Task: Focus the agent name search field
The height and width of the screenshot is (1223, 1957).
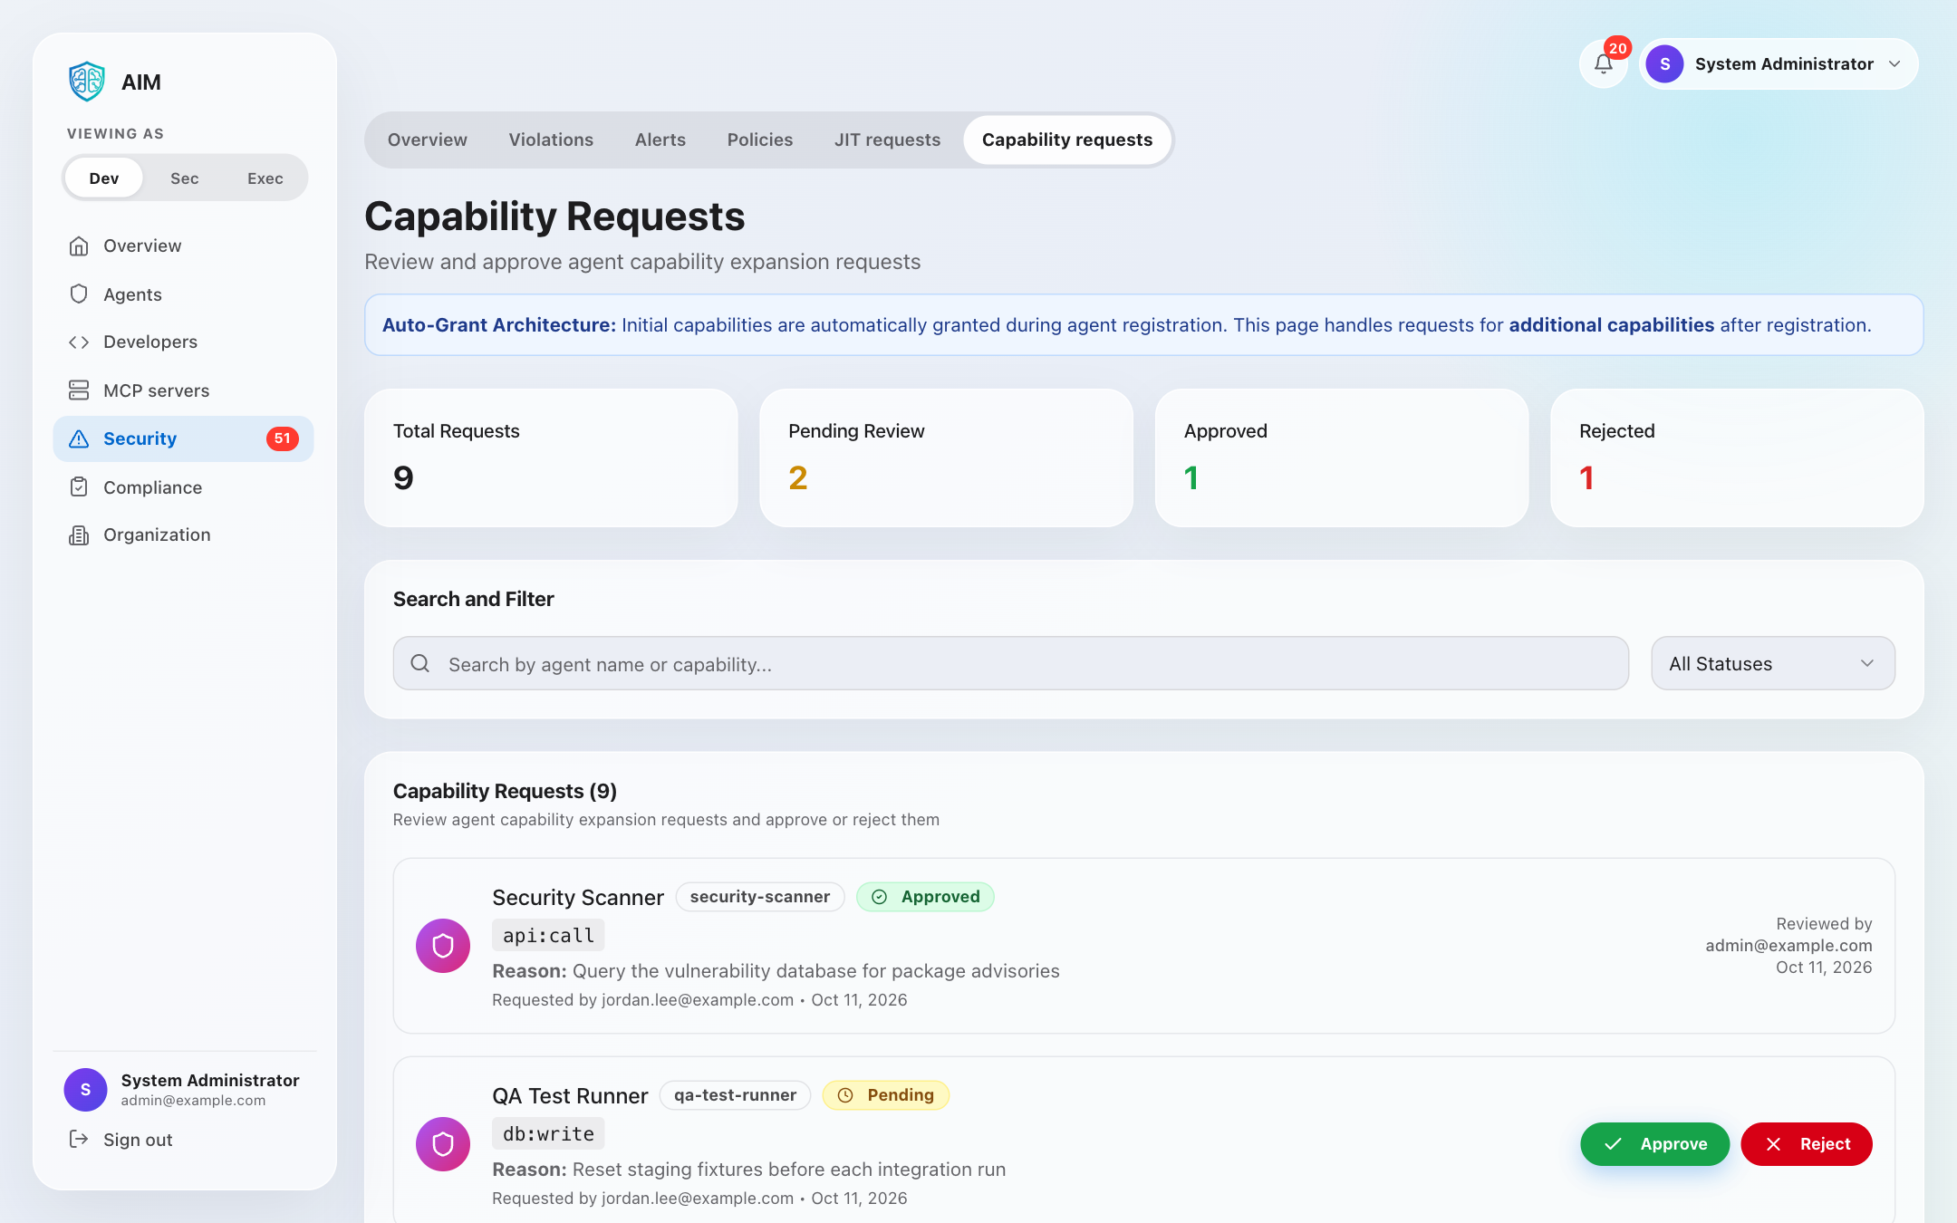Action: coord(1011,663)
